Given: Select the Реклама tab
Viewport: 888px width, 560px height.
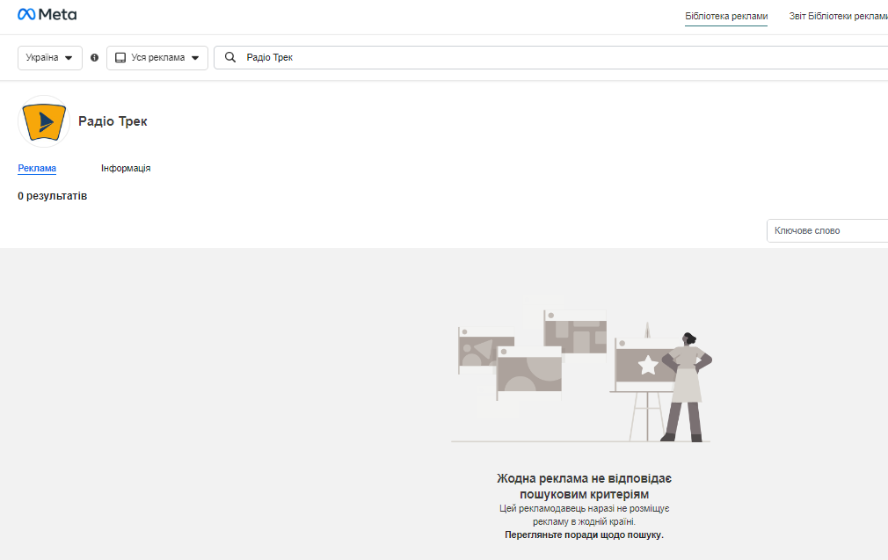Looking at the screenshot, I should [37, 168].
